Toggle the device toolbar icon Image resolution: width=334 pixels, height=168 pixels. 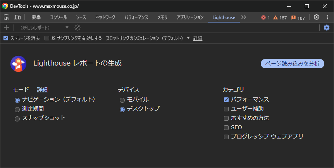coord(17,17)
